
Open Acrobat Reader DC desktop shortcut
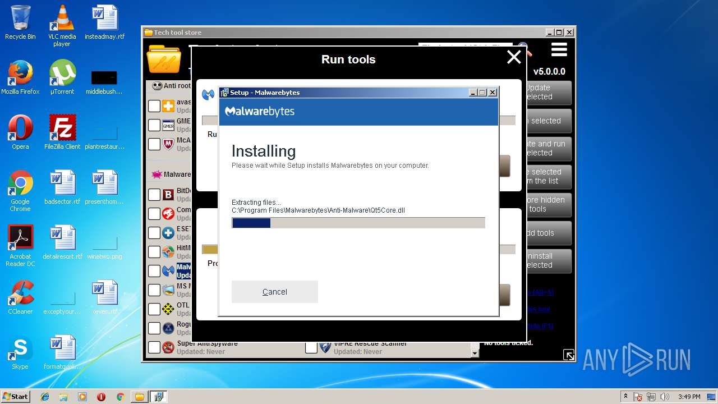point(20,246)
